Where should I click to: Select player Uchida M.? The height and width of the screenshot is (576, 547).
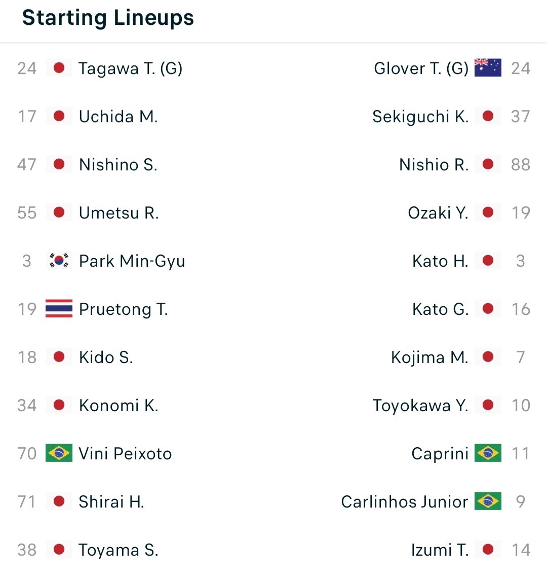tap(118, 117)
